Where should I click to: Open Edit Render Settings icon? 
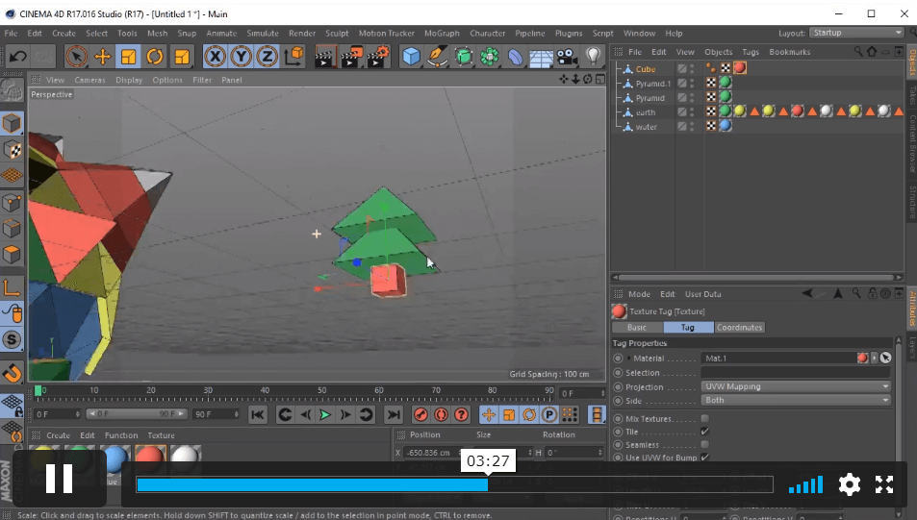pos(378,57)
